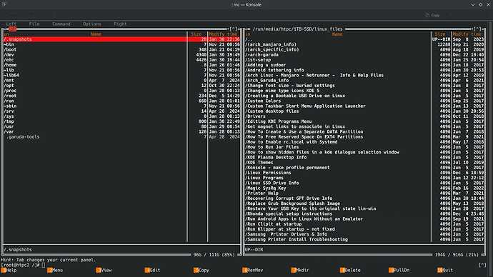Select the /opt directory in left panel

tap(121, 86)
